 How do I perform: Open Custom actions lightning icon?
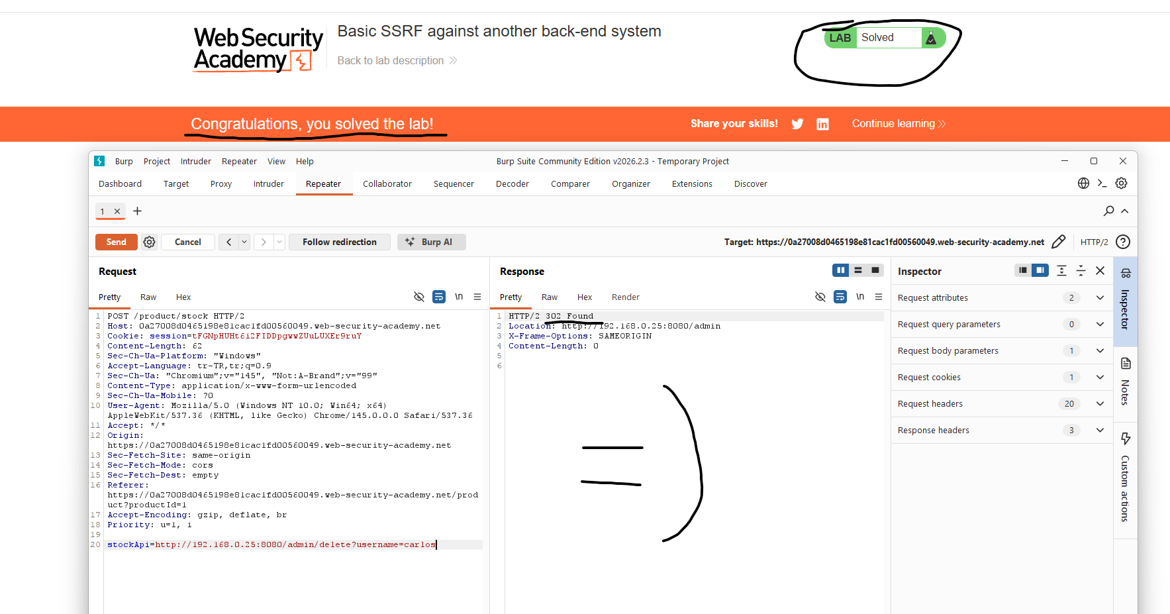pos(1126,438)
